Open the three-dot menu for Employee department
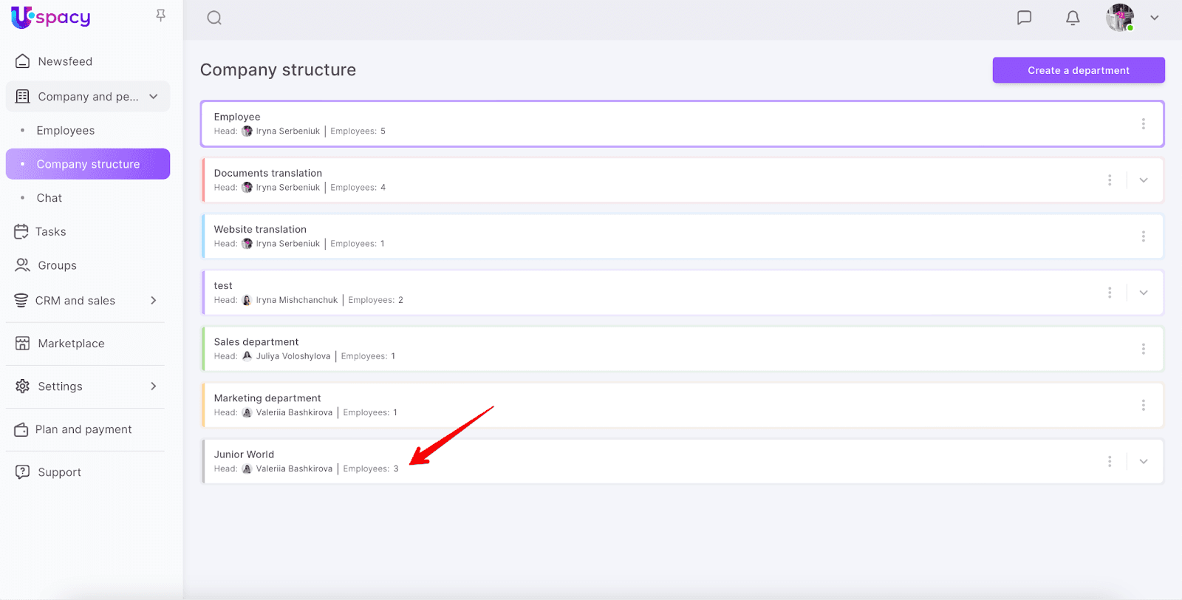 tap(1143, 124)
